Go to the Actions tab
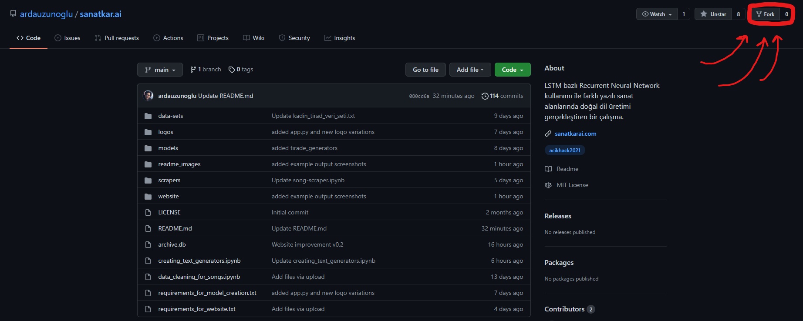Screen dimensions: 803x321 [x=168, y=38]
